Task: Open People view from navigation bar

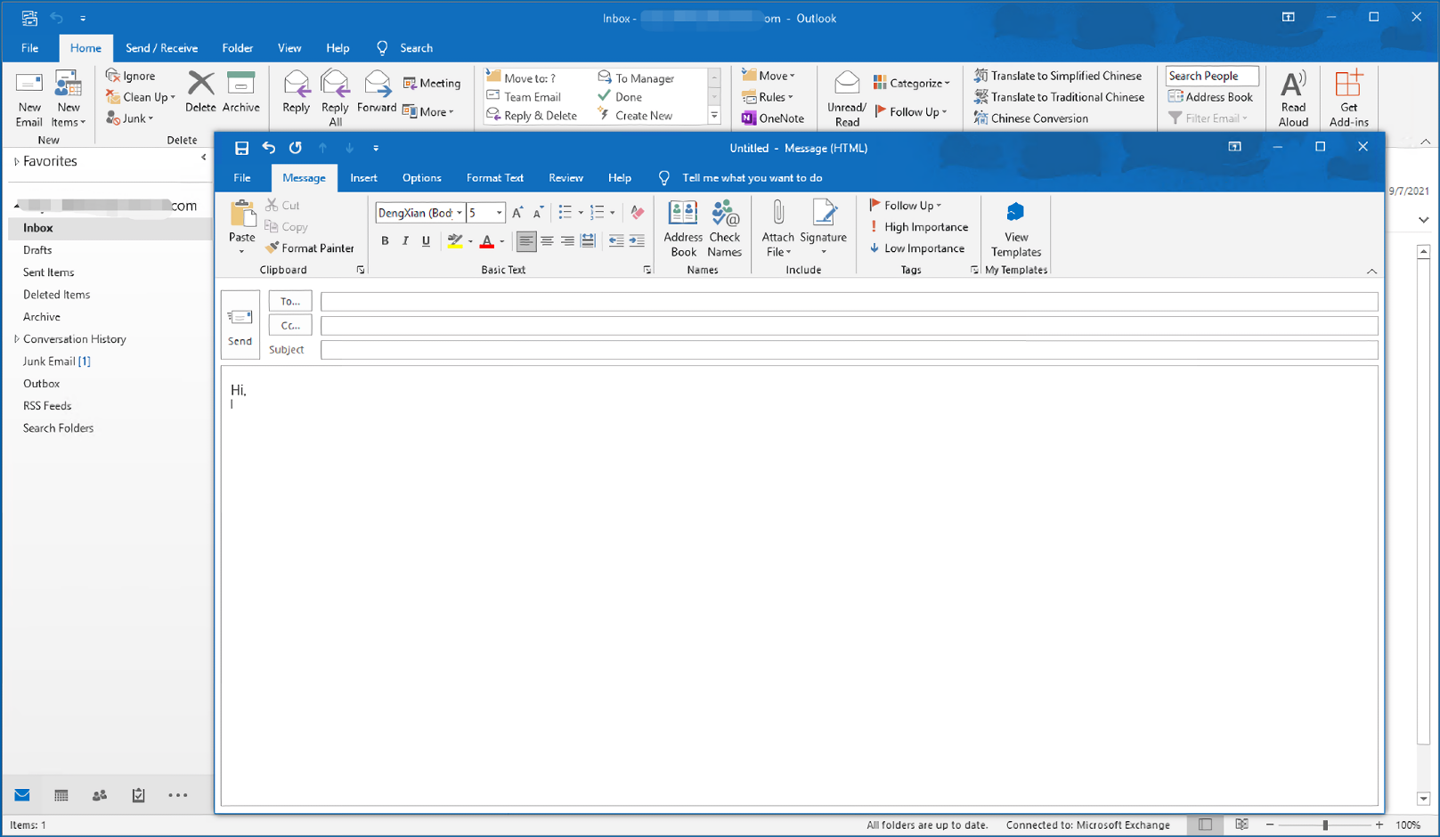Action: coord(100,795)
